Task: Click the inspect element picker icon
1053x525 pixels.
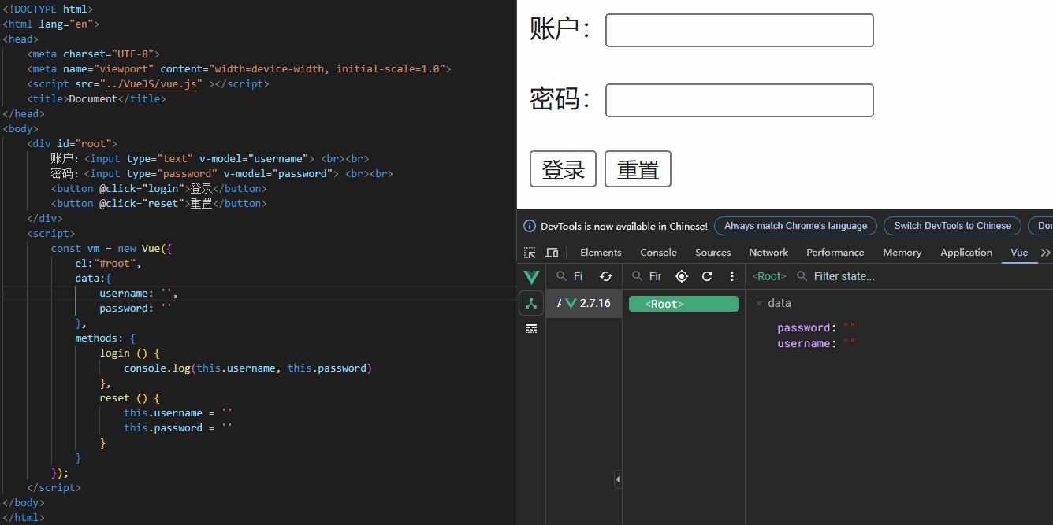Action: (x=530, y=253)
